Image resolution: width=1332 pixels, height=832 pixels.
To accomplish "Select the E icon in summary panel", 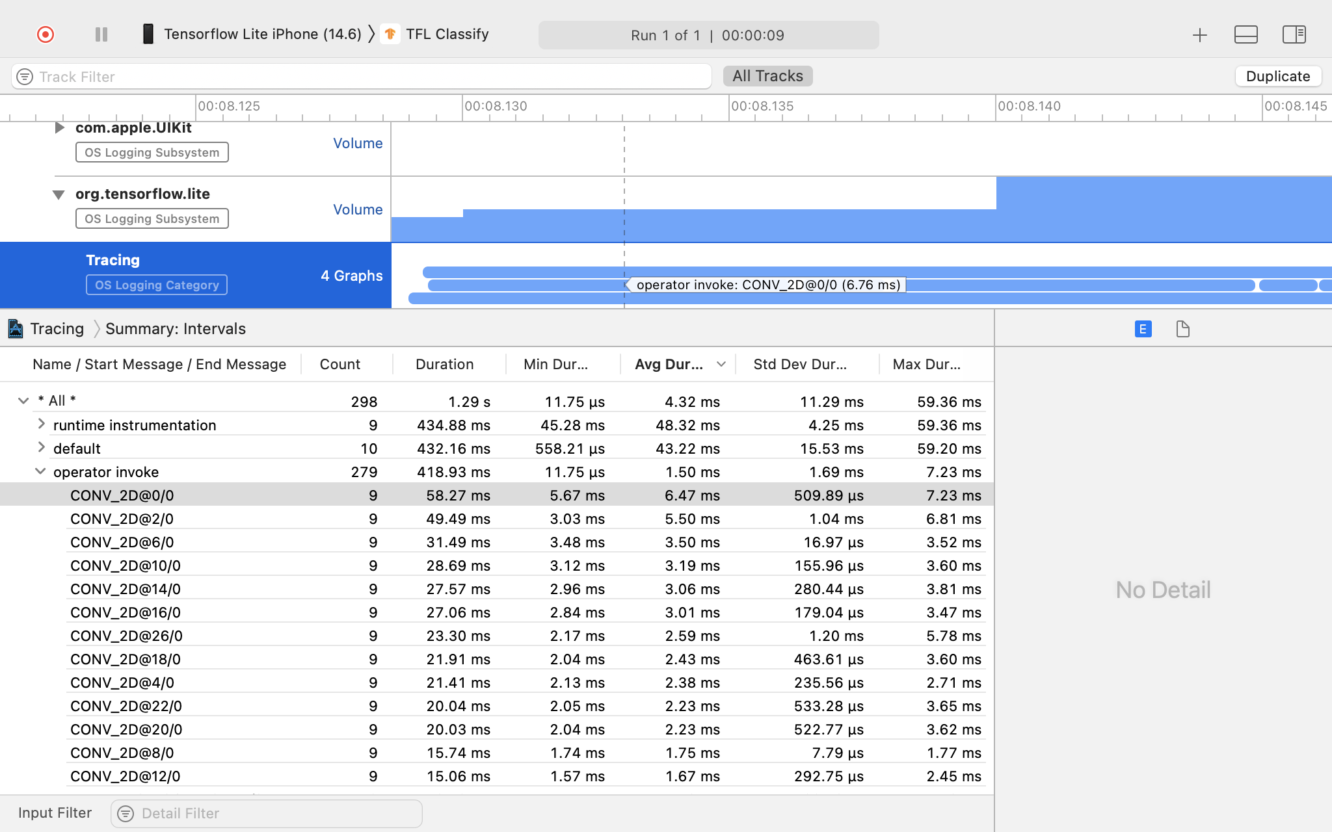I will 1143,329.
